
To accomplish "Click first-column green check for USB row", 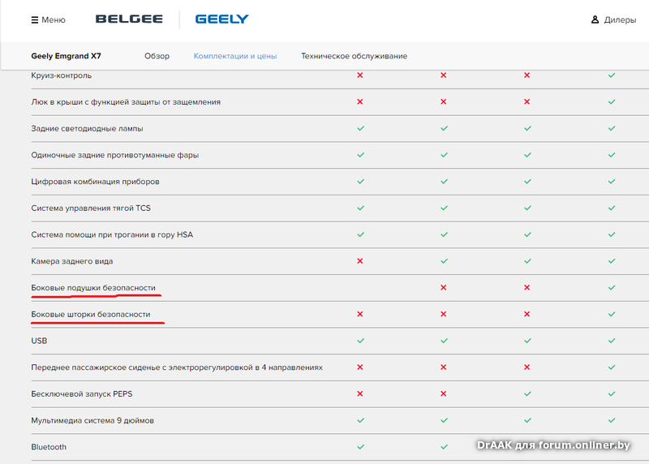I will point(360,341).
